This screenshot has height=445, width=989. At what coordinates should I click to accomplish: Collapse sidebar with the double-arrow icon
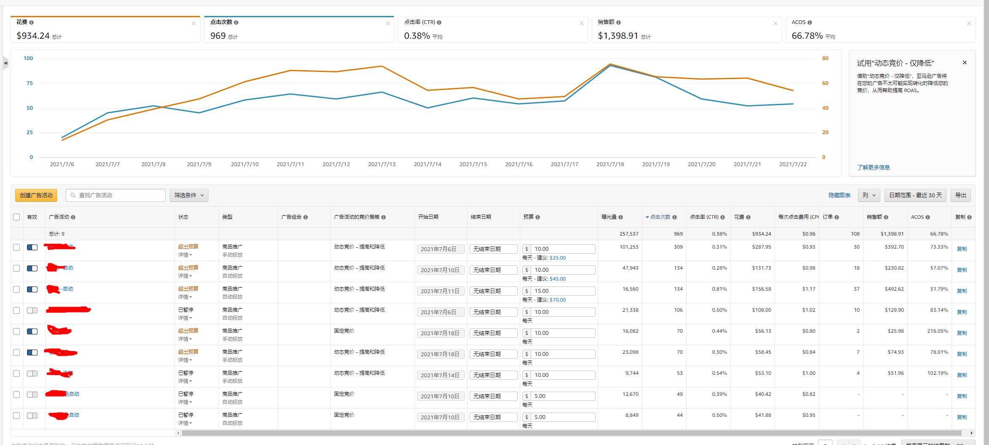pyautogui.click(x=6, y=63)
